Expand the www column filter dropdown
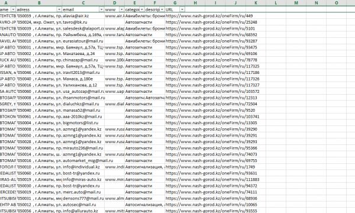 121,9
